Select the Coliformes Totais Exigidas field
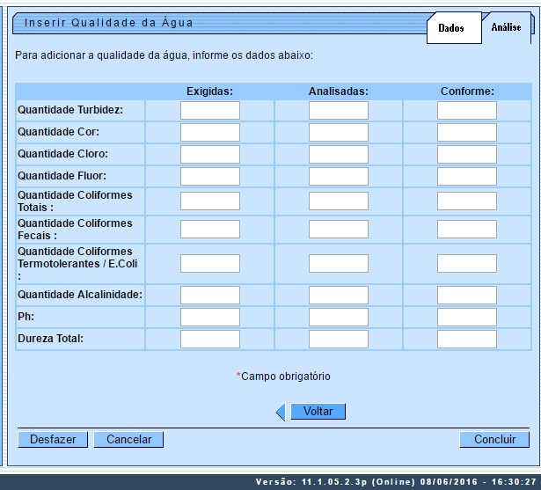Screen dimensions: 541x490 (x=209, y=201)
